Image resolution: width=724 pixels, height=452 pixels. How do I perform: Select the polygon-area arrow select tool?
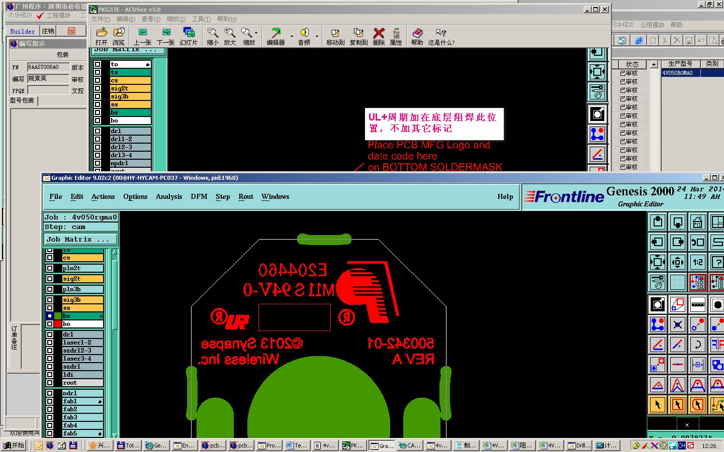698,404
